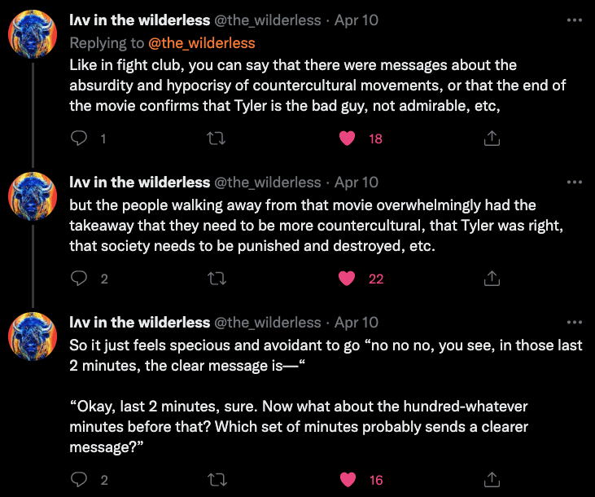595x497 pixels.
Task: Unlike the second tweet with 22 likes
Action: click(x=348, y=279)
